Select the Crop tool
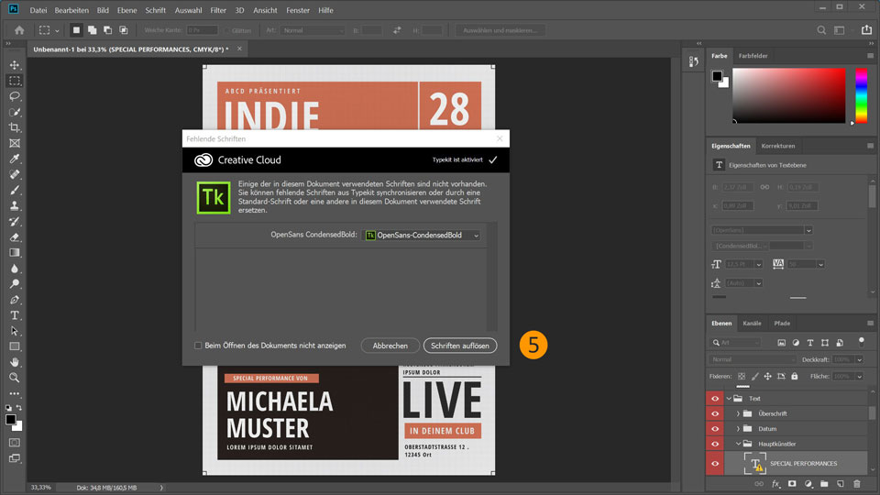Screen dimensions: 880x495 (15, 127)
